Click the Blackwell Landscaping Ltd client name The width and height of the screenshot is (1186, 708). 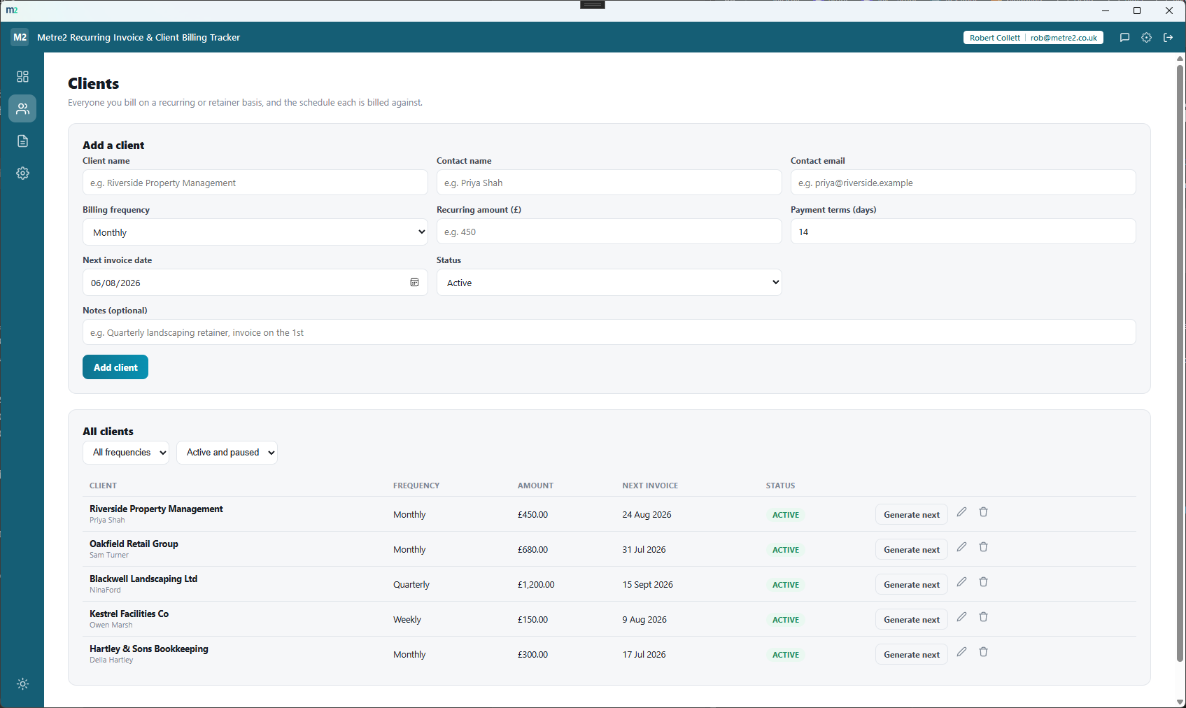click(143, 579)
